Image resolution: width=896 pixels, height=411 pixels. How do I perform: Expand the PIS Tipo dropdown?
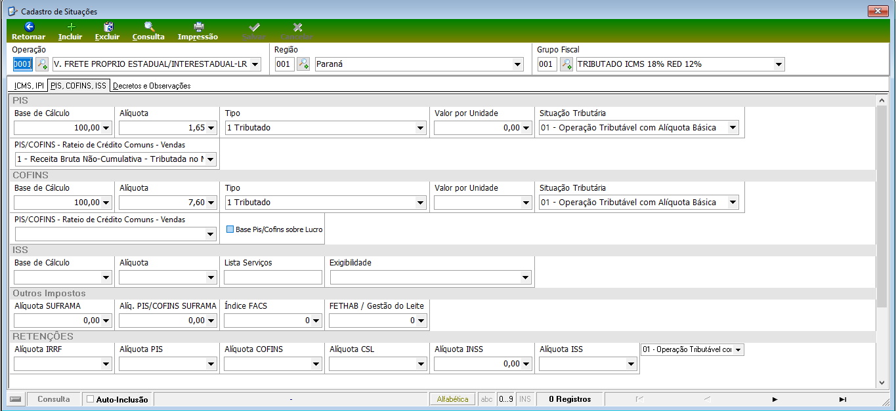421,128
